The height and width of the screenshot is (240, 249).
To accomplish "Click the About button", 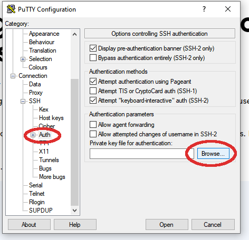I will (x=29, y=225).
